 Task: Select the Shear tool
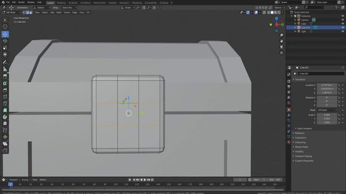5,144
